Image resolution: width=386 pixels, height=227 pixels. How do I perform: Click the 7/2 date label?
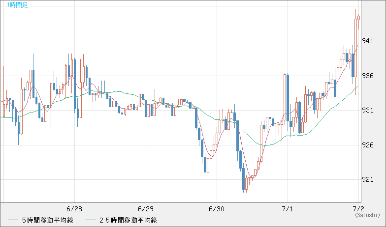[x=358, y=209]
